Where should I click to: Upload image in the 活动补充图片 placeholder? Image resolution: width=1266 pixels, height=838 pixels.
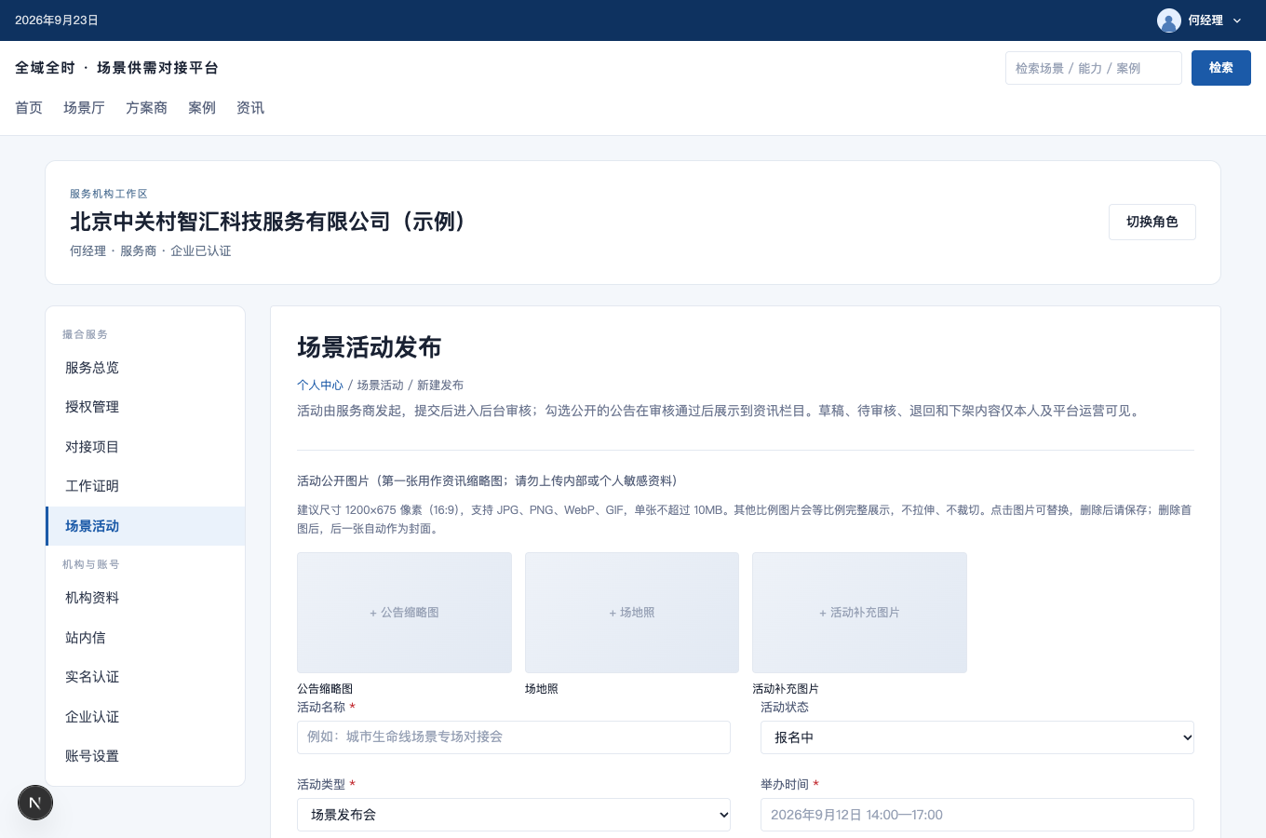click(859, 613)
